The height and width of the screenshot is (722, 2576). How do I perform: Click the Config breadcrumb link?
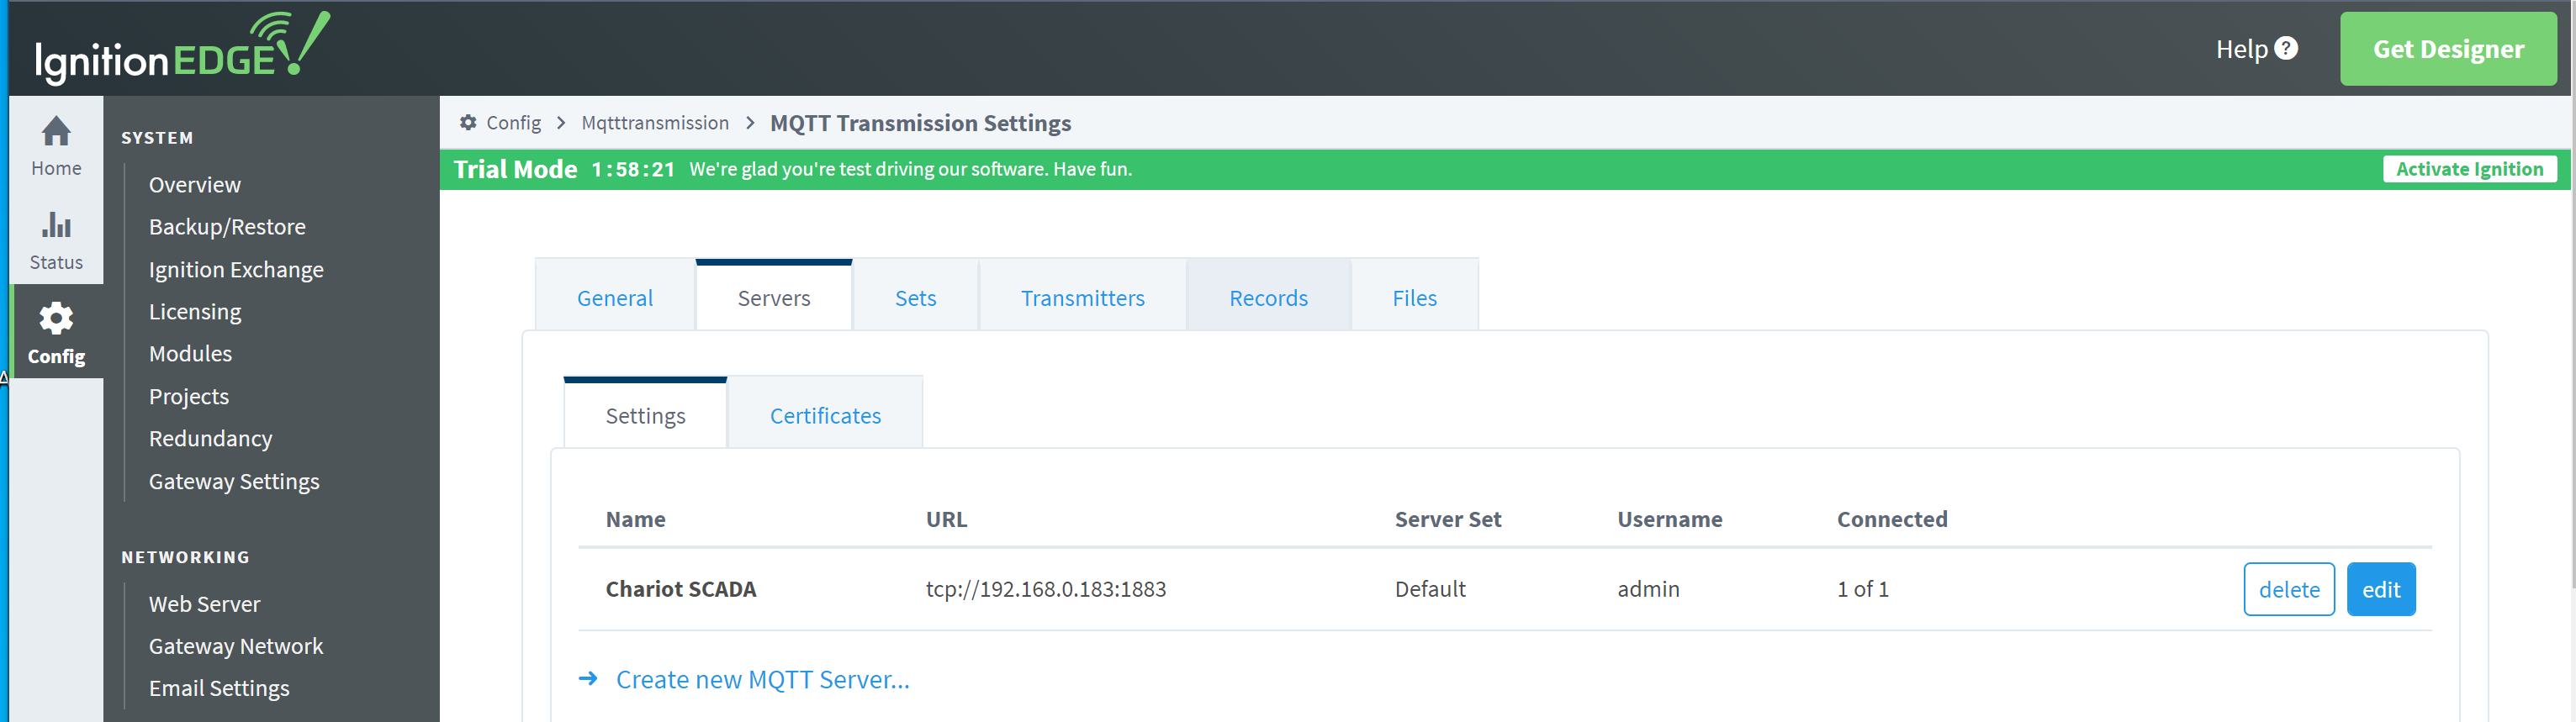[513, 122]
